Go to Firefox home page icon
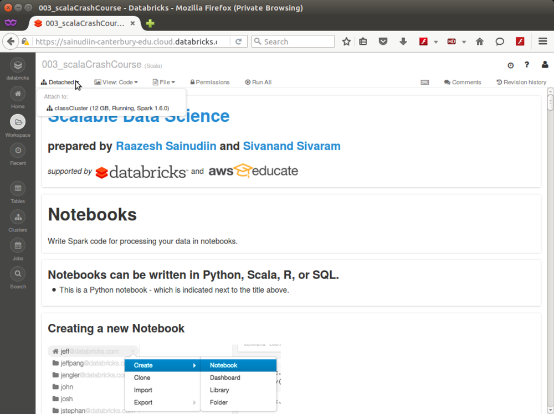This screenshot has height=414, width=554. coord(479,42)
